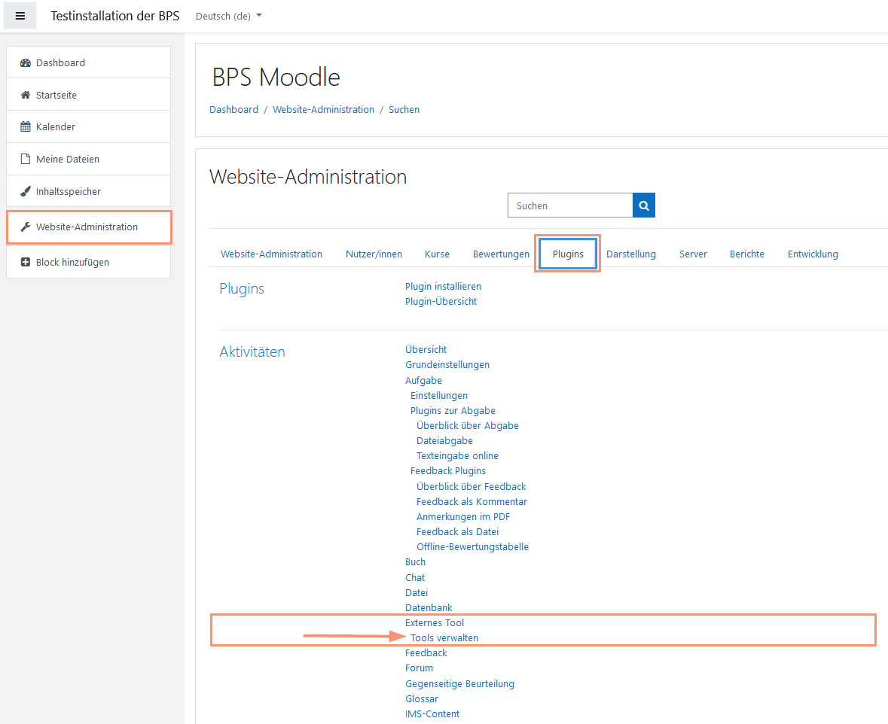
Task: Click the Website-Administration wrench icon
Action: tap(27, 227)
